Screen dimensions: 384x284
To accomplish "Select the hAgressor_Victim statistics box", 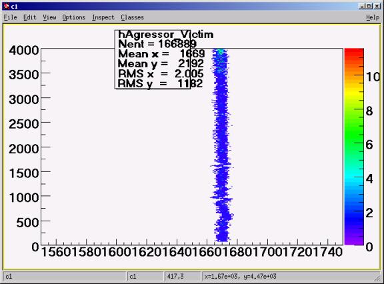I will 153,59.
